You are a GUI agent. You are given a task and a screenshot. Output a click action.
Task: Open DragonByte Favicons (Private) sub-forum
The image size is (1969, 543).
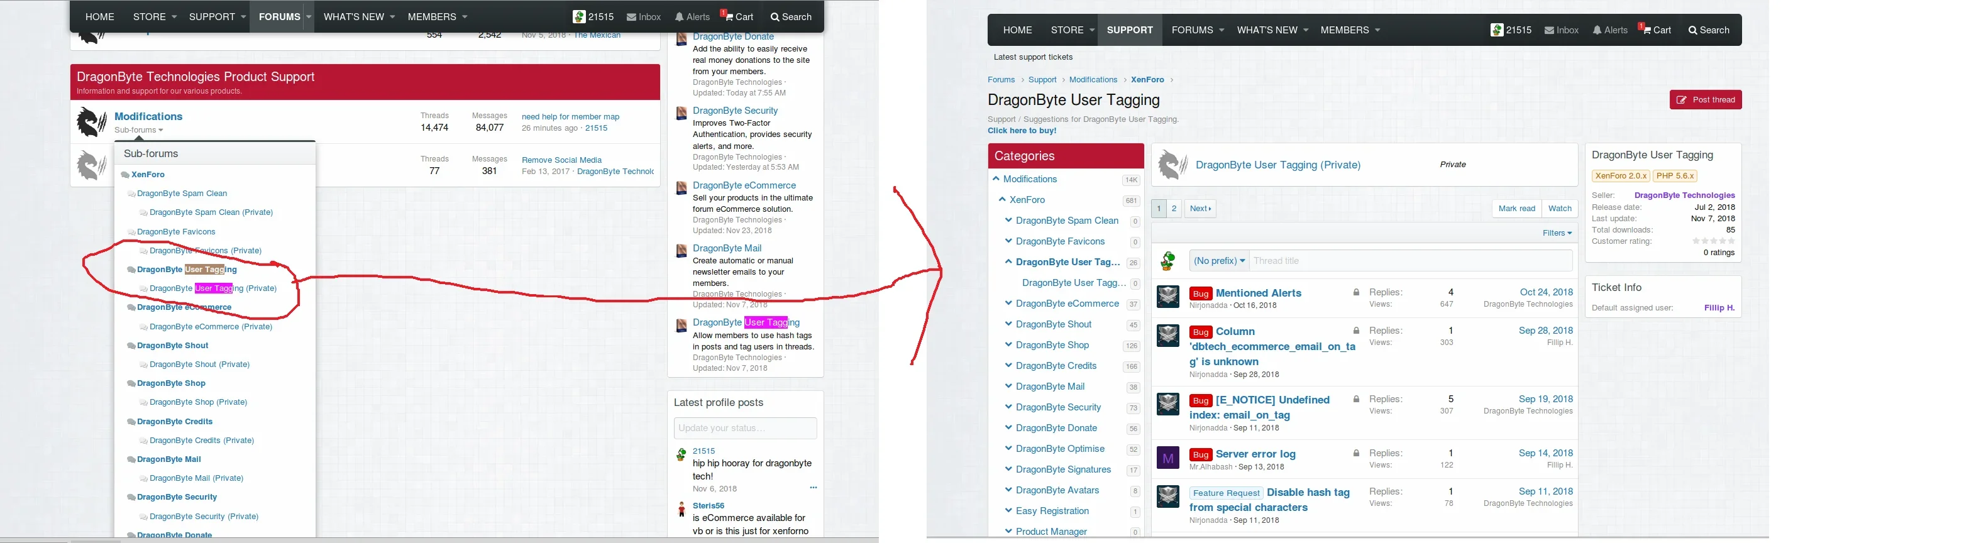pyautogui.click(x=205, y=251)
